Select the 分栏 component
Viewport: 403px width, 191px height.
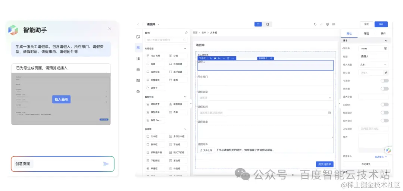click(x=178, y=56)
